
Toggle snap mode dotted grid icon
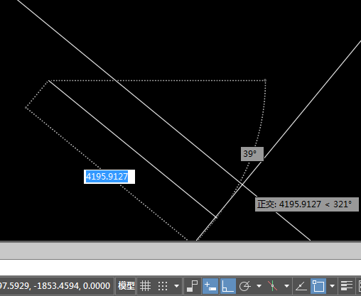pyautogui.click(x=163, y=286)
